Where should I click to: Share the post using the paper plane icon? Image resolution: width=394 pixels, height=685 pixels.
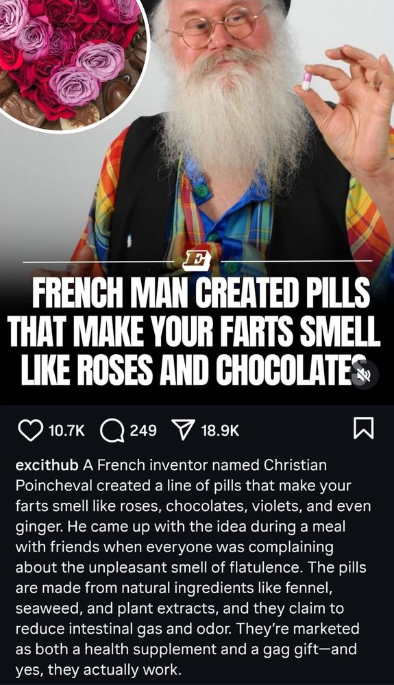coord(182,430)
